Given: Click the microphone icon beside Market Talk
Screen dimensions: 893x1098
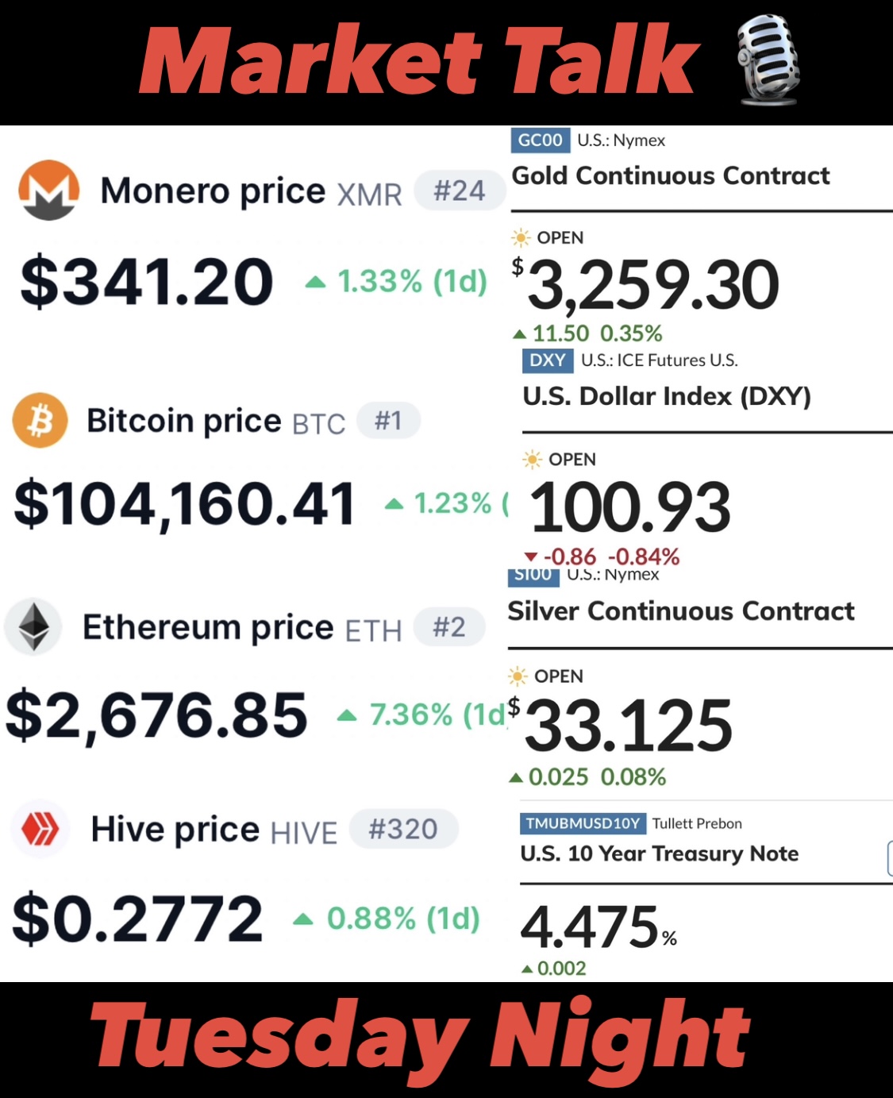Looking at the screenshot, I should point(767,60).
